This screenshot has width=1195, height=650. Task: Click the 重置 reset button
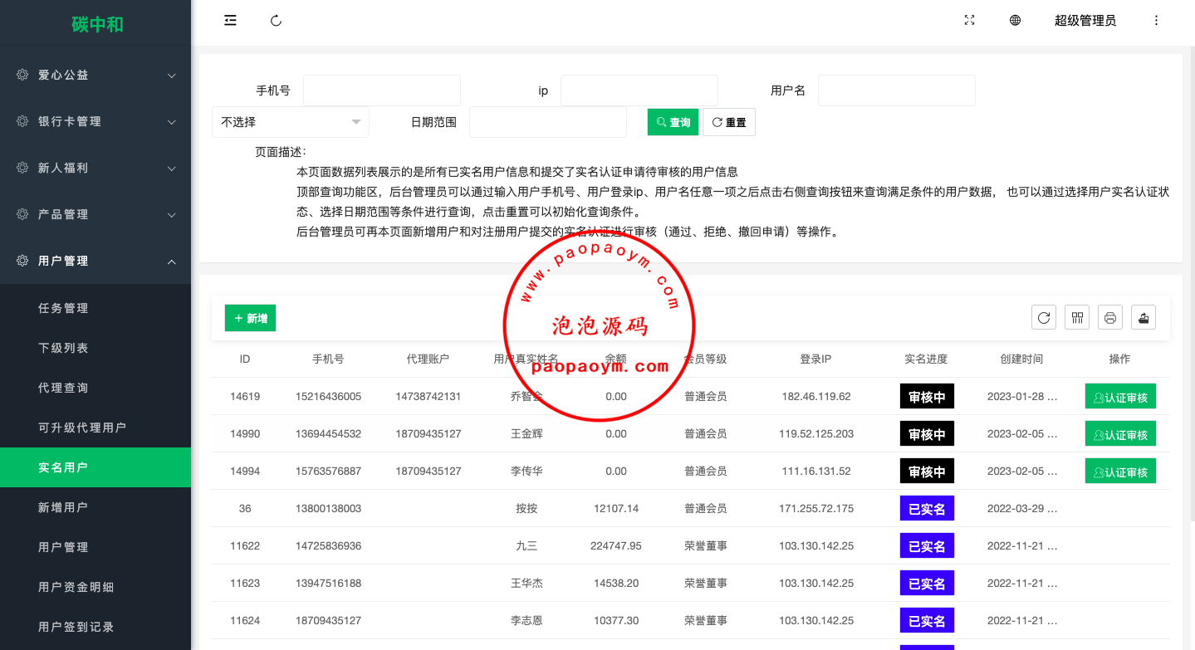click(728, 122)
